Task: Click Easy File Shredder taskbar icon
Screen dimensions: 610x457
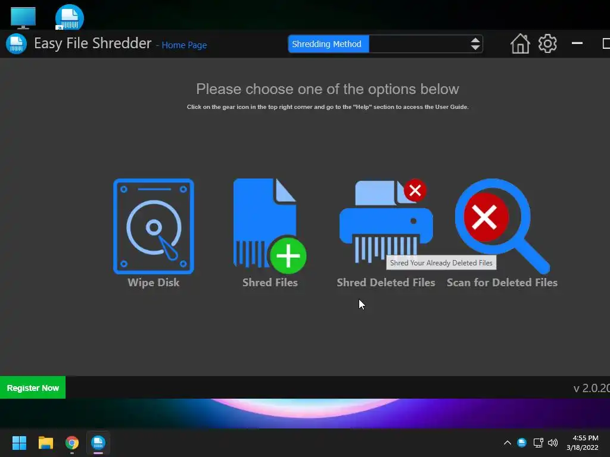Action: pyautogui.click(x=98, y=443)
